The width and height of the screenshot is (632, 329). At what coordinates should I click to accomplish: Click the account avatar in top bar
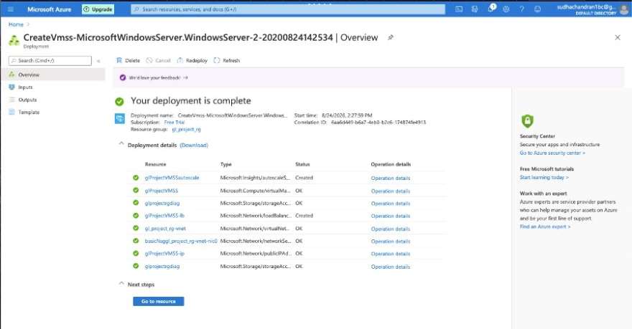click(624, 9)
